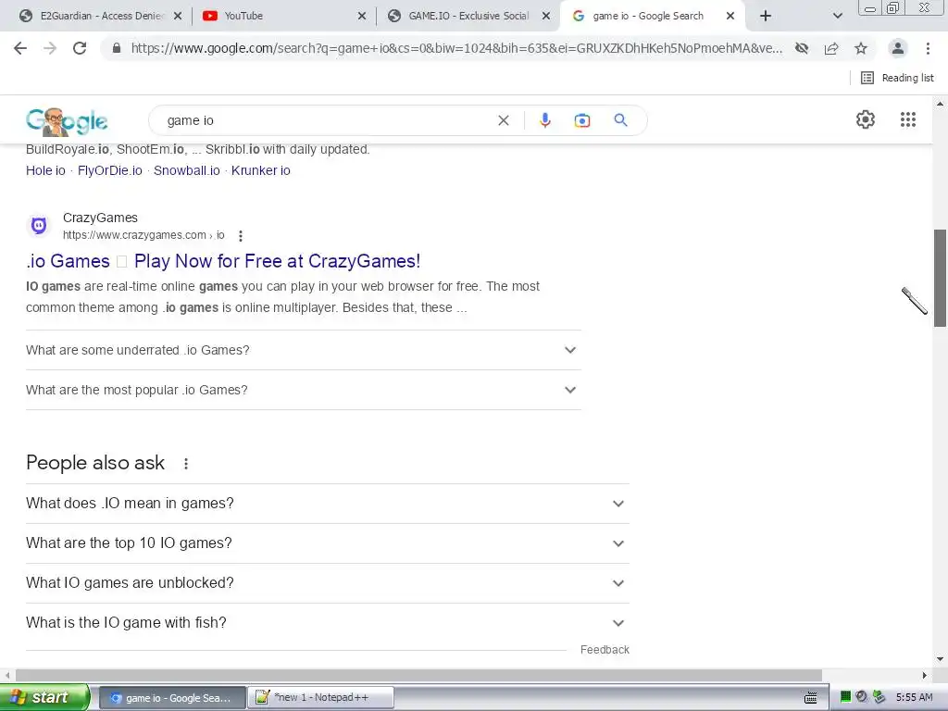948x711 pixels.
Task: Open the on-screen keyboard tray icon
Action: tap(811, 698)
